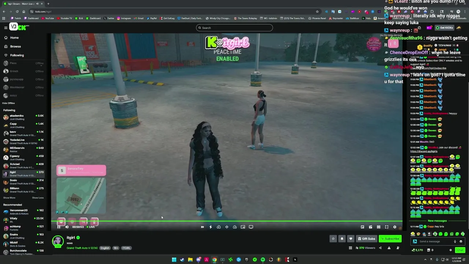Open Enaira recommended channel

coord(23,236)
